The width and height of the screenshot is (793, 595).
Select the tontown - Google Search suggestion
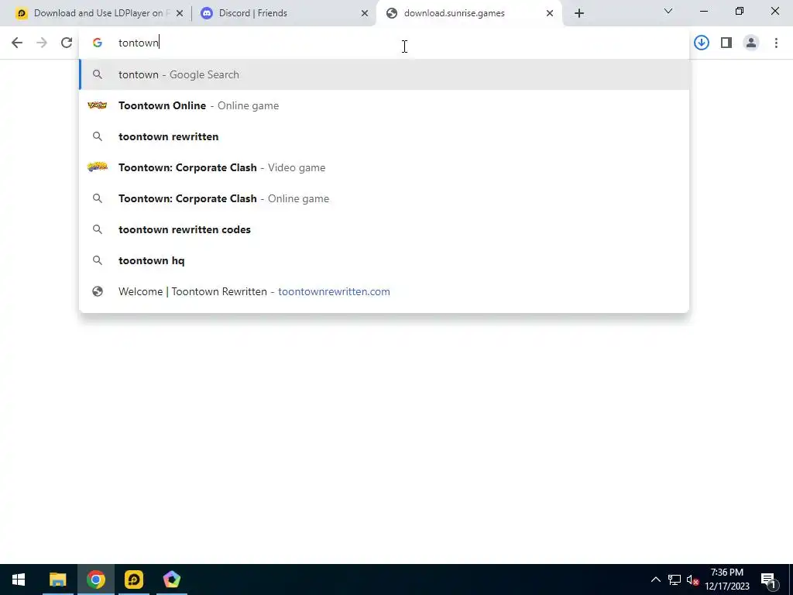[x=384, y=74]
